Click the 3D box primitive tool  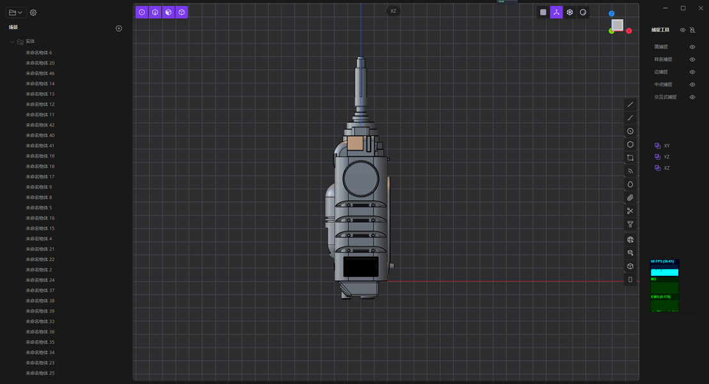pyautogui.click(x=630, y=266)
